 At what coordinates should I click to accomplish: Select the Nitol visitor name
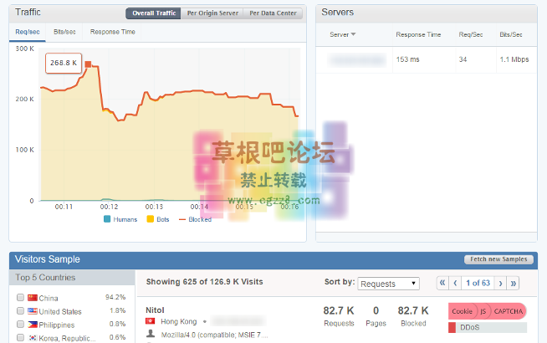(x=155, y=310)
